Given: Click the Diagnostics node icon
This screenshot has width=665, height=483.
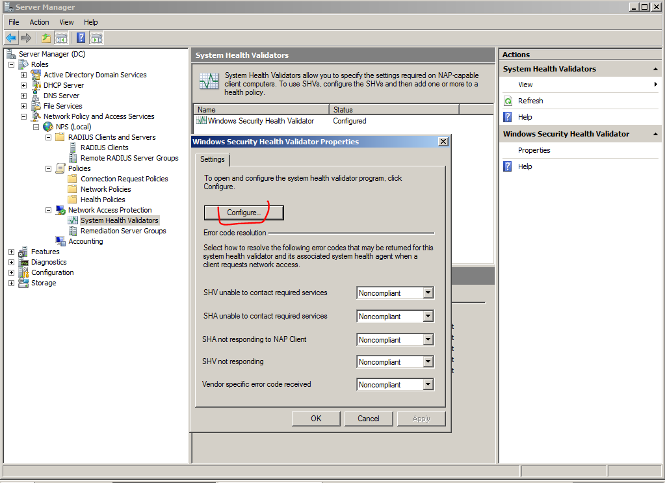Looking at the screenshot, I should pos(23,262).
